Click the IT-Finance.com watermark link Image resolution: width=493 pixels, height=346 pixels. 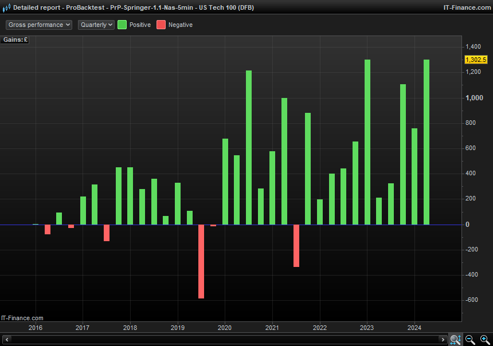pyautogui.click(x=22, y=318)
